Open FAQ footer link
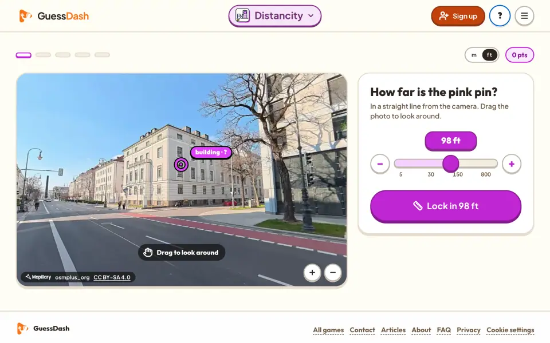Image resolution: width=550 pixels, height=343 pixels. pyautogui.click(x=443, y=330)
